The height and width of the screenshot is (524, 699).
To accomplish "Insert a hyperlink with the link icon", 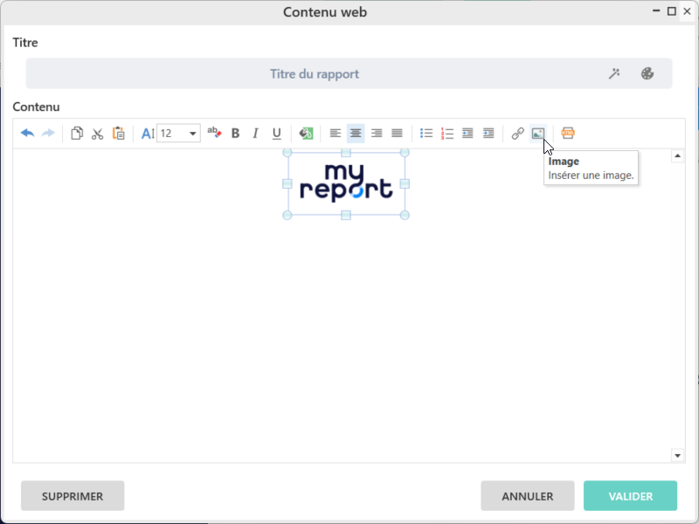I will click(517, 134).
